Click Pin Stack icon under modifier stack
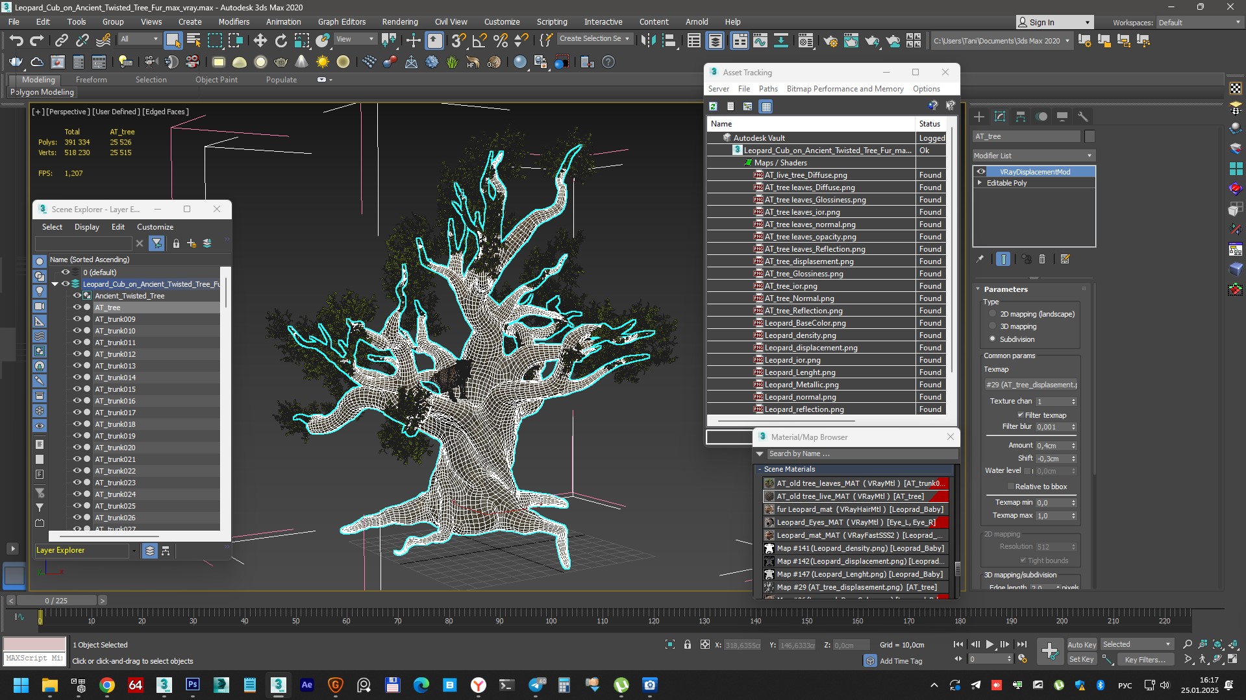Viewport: 1246px width, 700px height. [x=980, y=259]
